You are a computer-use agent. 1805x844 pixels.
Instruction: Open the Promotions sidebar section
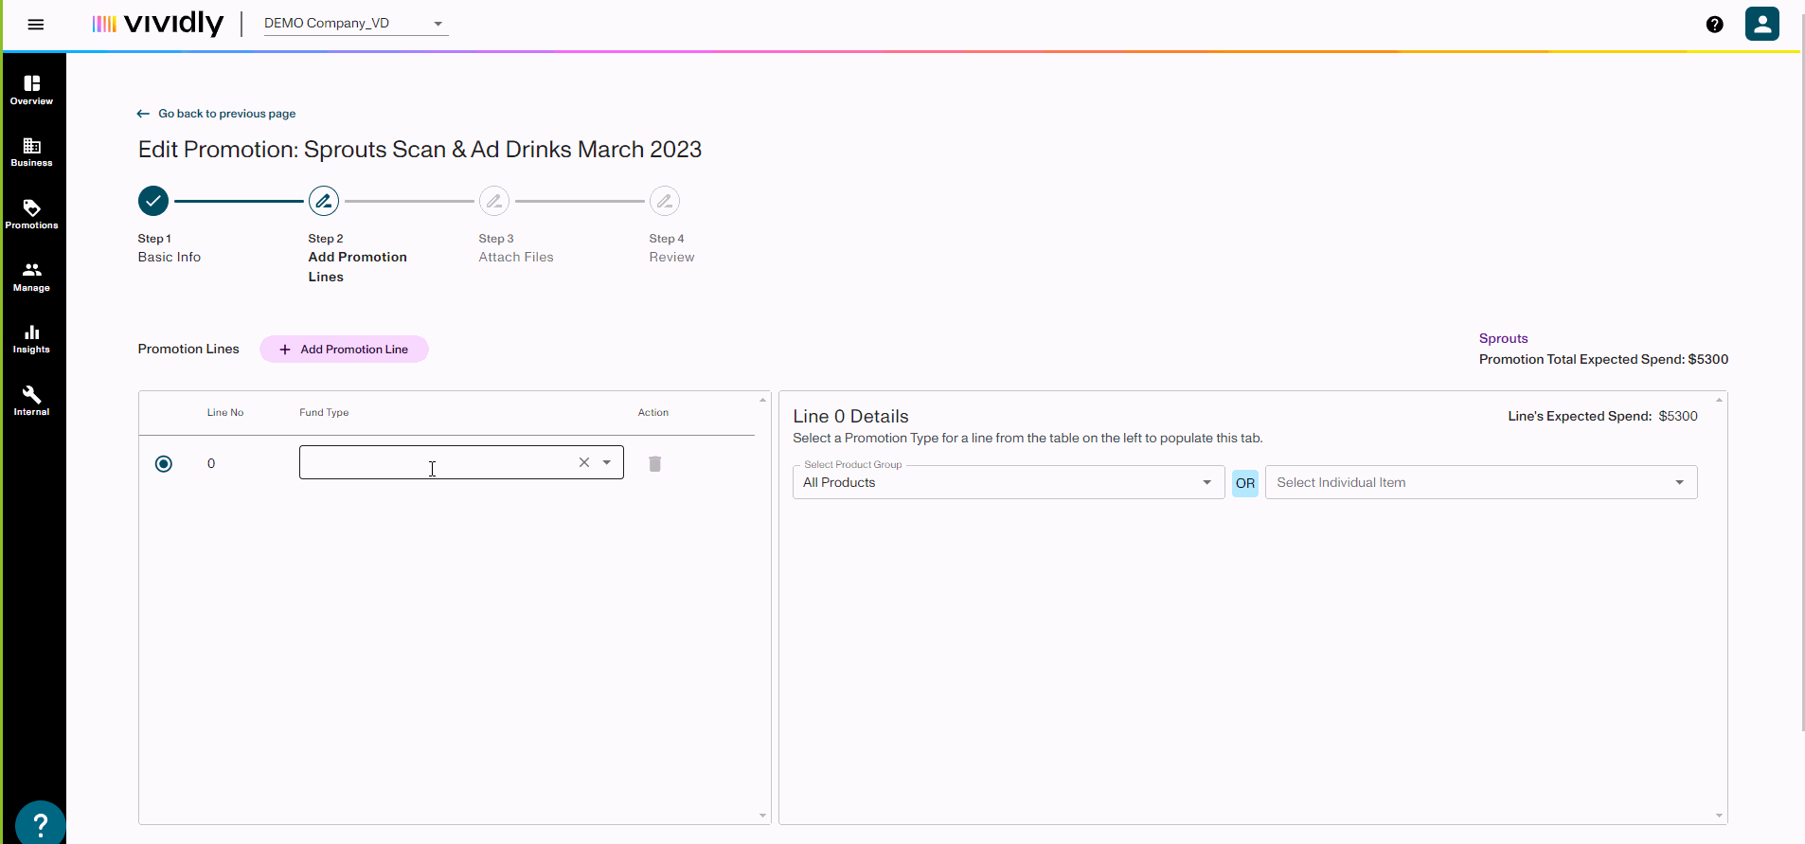coord(32,214)
